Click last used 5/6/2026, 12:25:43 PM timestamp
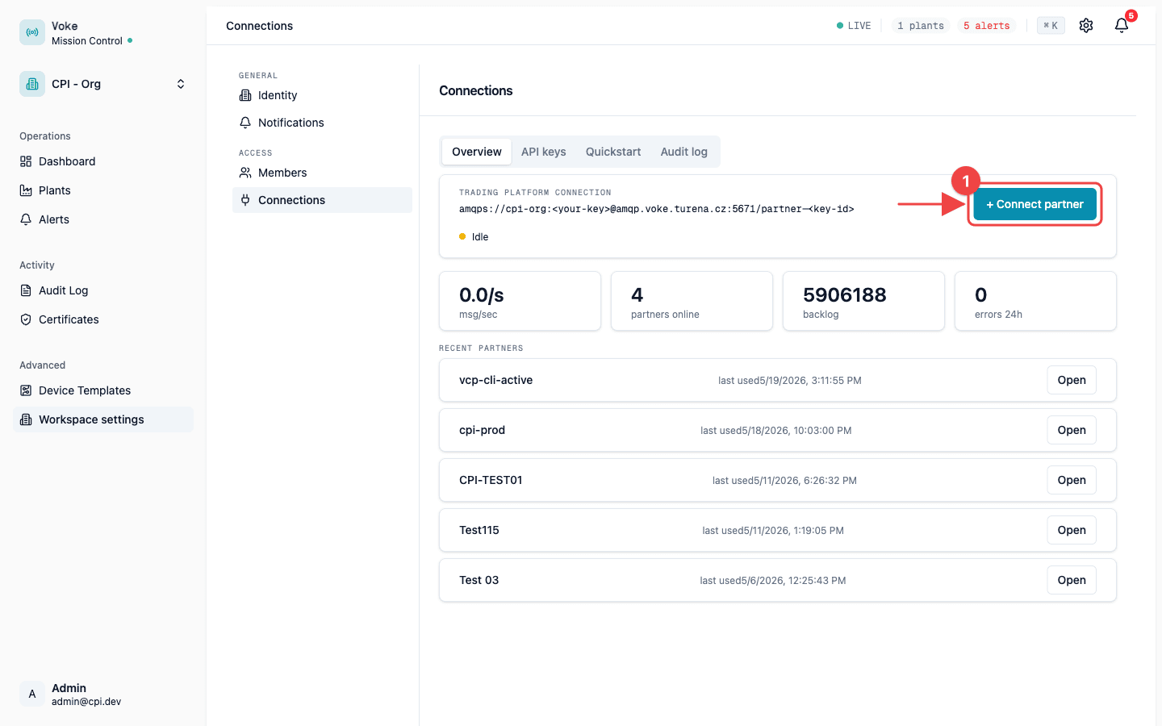Image resolution: width=1162 pixels, height=726 pixels. [773, 581]
